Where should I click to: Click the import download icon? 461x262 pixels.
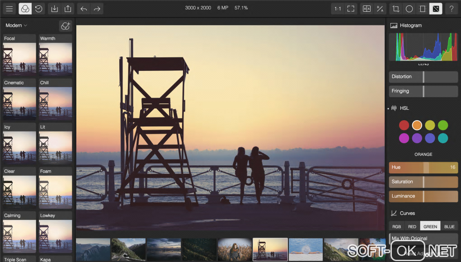(54, 9)
